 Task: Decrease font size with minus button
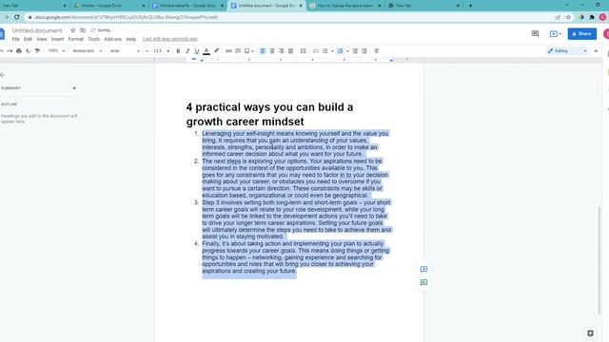(x=147, y=50)
